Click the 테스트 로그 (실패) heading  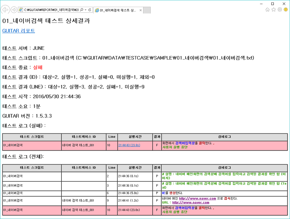[24, 125]
